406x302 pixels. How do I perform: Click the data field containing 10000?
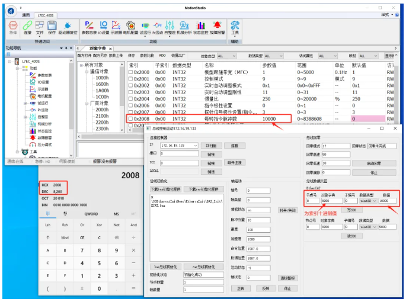point(387,201)
